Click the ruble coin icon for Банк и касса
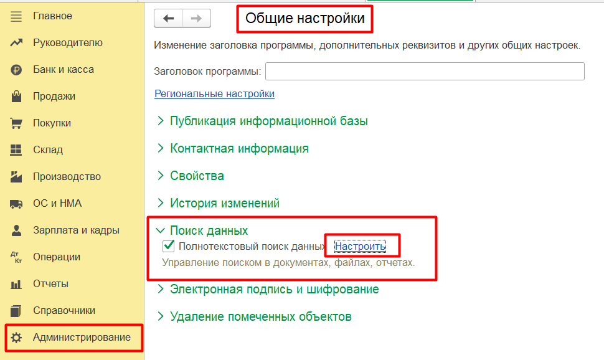This screenshot has height=360, width=604. pos(17,70)
